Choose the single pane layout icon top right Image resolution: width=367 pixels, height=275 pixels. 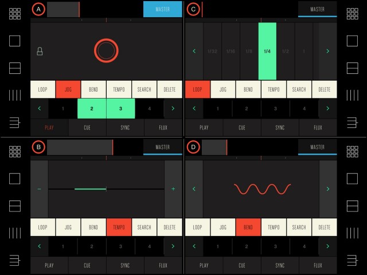pos(352,41)
